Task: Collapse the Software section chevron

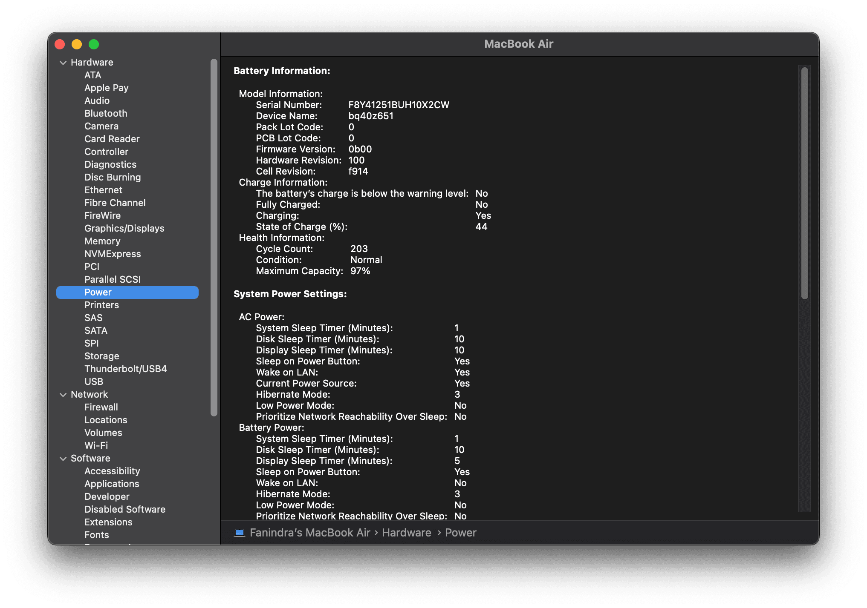Action: point(63,459)
